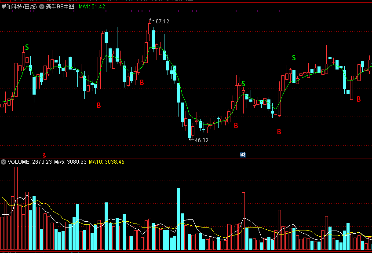The width and height of the screenshot is (372, 253).
Task: Expand the VOLUME panel indicator dropdown
Action: [x=4, y=162]
